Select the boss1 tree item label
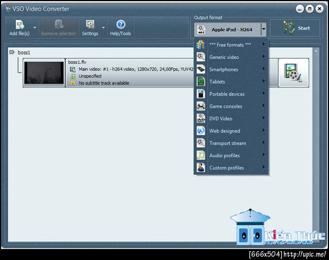Image resolution: width=329 pixels, height=260 pixels. 24,53
